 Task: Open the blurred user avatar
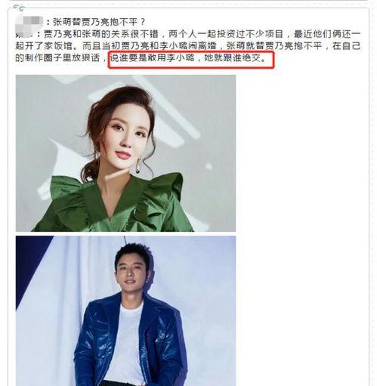[x=28, y=21]
